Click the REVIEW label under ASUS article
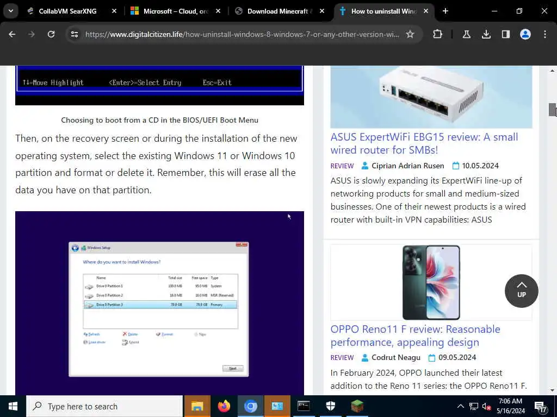Image resolution: width=557 pixels, height=417 pixels. (342, 166)
